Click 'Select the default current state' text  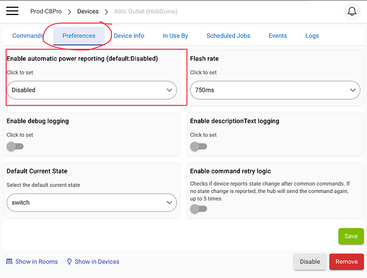coord(43,185)
